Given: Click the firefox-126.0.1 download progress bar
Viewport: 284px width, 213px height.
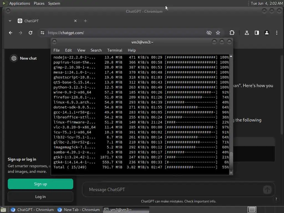Looking at the screenshot, I should click(x=191, y=97).
